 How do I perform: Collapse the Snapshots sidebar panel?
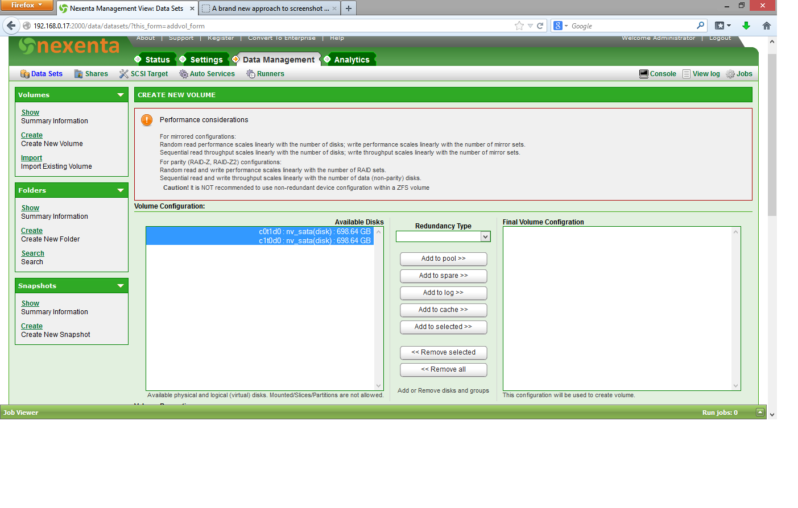click(x=121, y=286)
